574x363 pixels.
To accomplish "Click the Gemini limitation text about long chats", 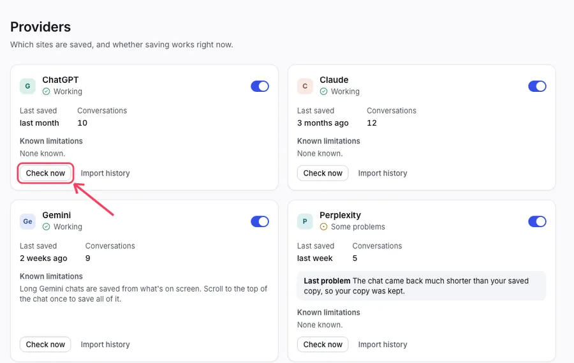I will 143,293.
